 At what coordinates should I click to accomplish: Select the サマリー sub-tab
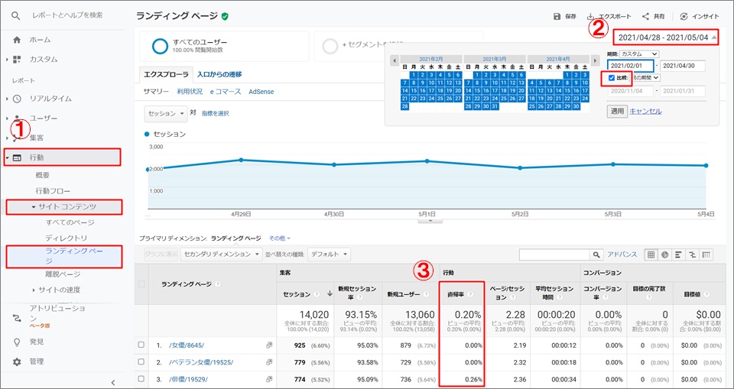(x=156, y=92)
